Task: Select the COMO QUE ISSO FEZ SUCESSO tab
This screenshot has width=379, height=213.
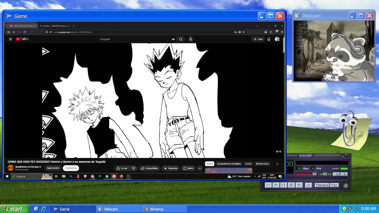Action: 21,26
